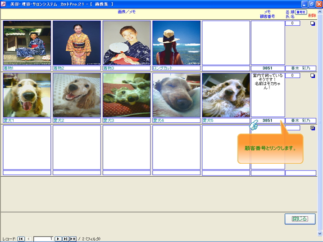
Task: Go to first record
Action: point(21,239)
